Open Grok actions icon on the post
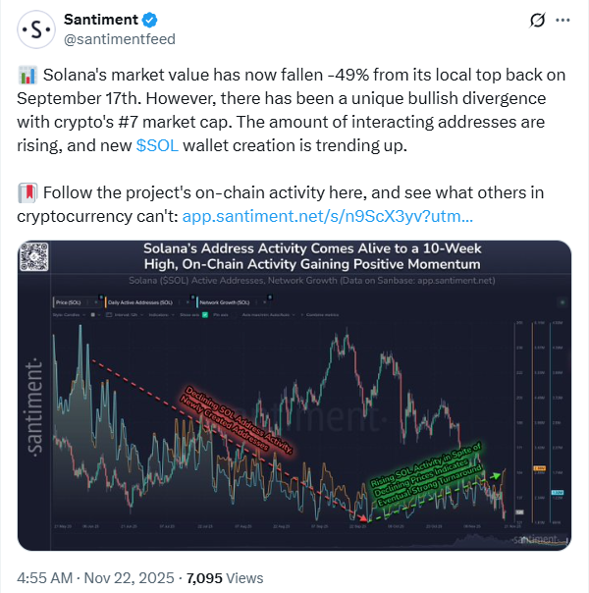589x593 pixels. (537, 21)
